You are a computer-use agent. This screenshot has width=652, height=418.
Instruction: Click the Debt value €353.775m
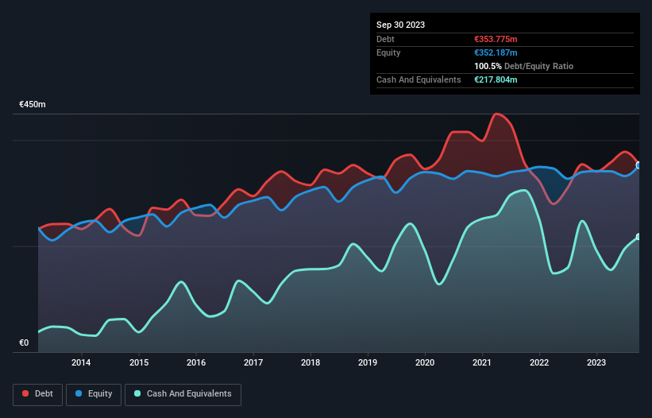(x=496, y=39)
